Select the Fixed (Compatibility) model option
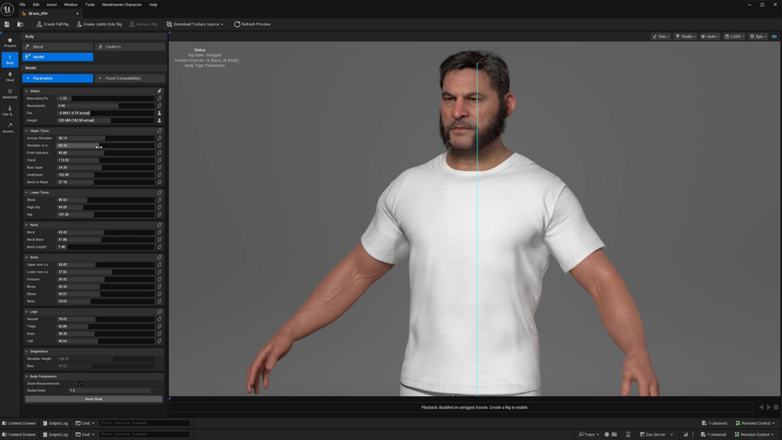782x440 pixels. tap(130, 78)
